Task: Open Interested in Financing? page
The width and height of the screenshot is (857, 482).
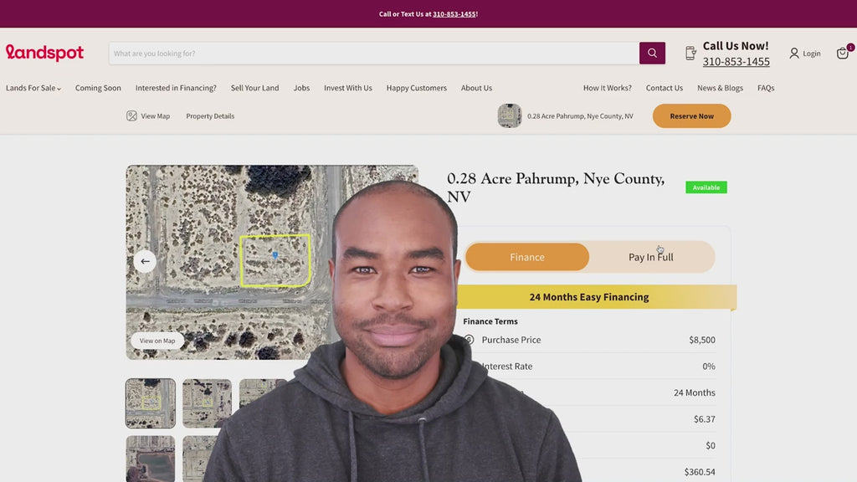Action: [176, 88]
